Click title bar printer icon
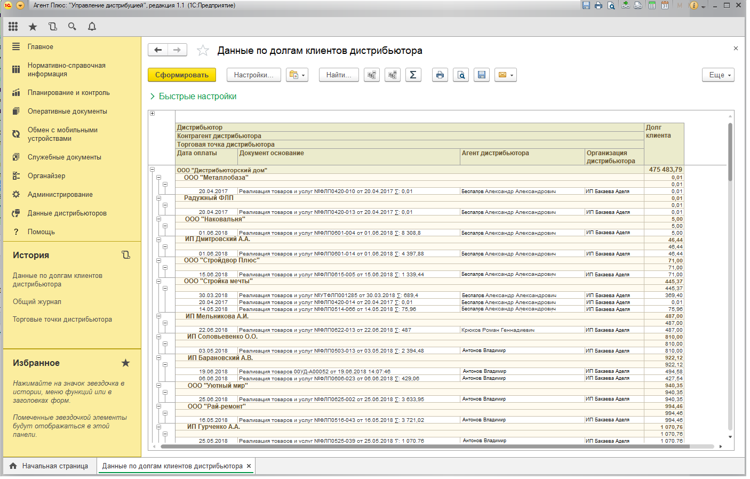The image size is (750, 479). [x=599, y=5]
